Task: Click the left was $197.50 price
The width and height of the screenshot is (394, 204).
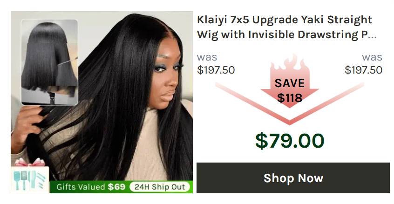Action: pos(216,64)
